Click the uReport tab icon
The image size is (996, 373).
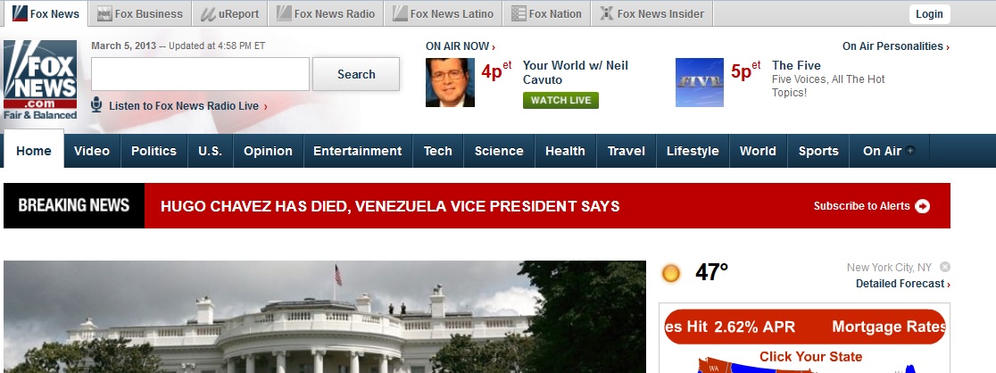pyautogui.click(x=208, y=13)
